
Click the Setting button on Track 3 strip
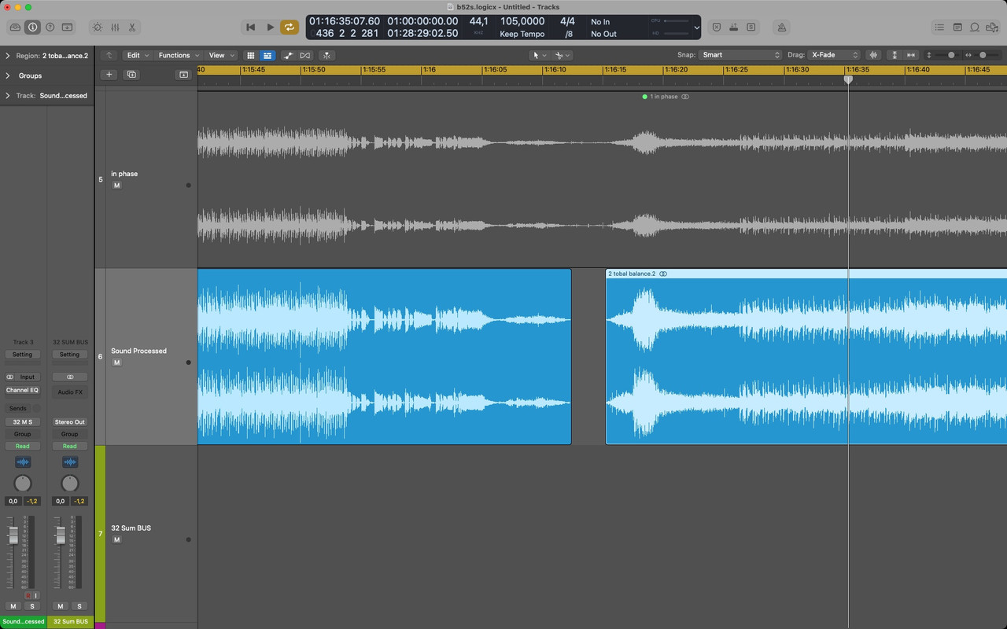23,355
